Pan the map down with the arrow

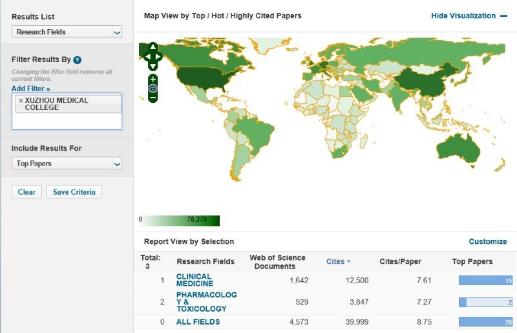[153, 65]
